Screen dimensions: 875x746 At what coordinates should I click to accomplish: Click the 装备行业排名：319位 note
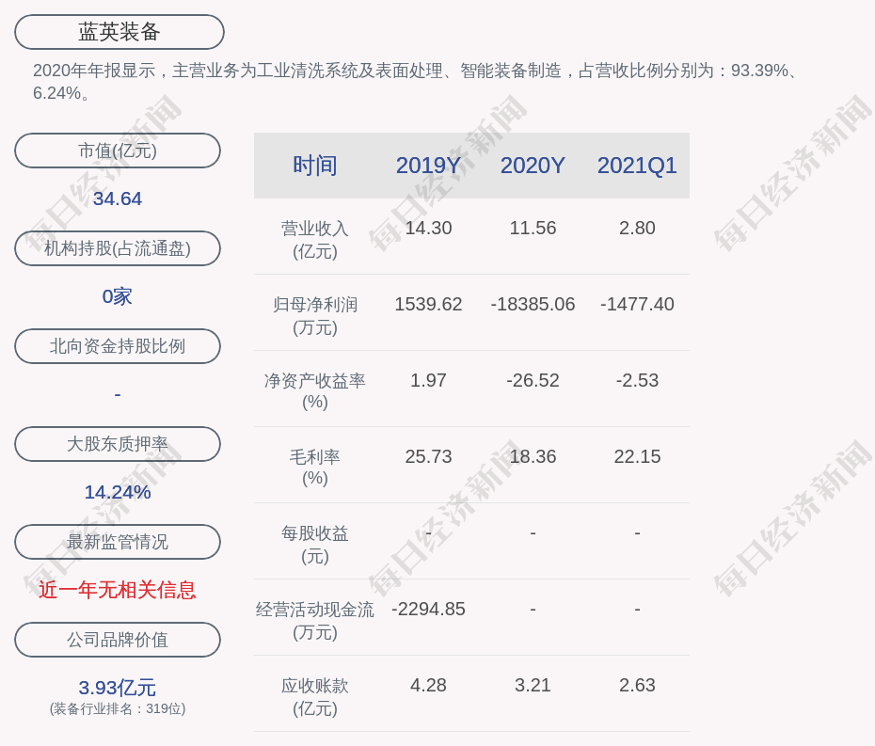(118, 708)
